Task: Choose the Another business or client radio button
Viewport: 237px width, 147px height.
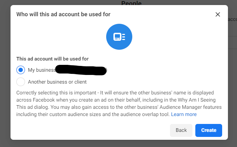Action: click(21, 82)
